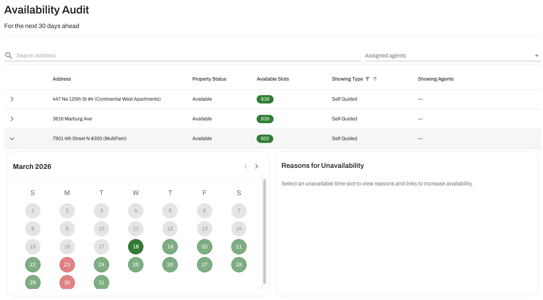Viewport: 543px width, 300px height.
Task: Click the Showing Type filter icon
Action: coord(367,79)
